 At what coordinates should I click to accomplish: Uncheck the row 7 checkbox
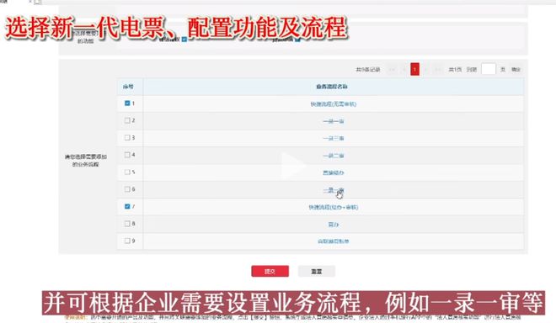[127, 206]
